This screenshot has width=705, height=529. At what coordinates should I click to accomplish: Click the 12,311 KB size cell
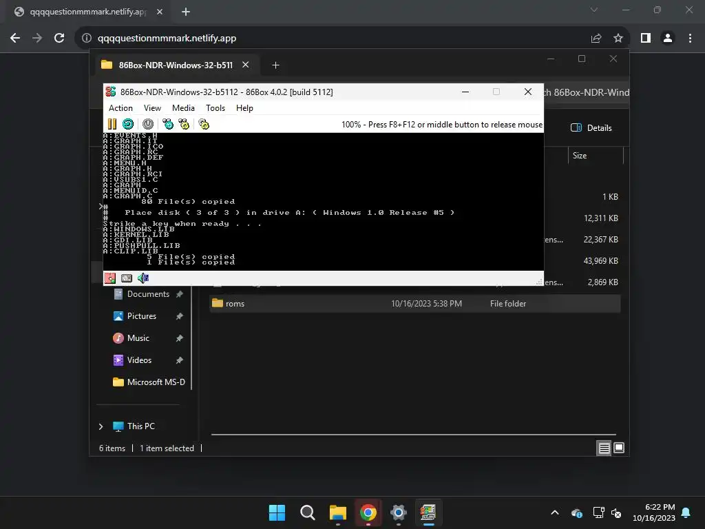point(600,218)
